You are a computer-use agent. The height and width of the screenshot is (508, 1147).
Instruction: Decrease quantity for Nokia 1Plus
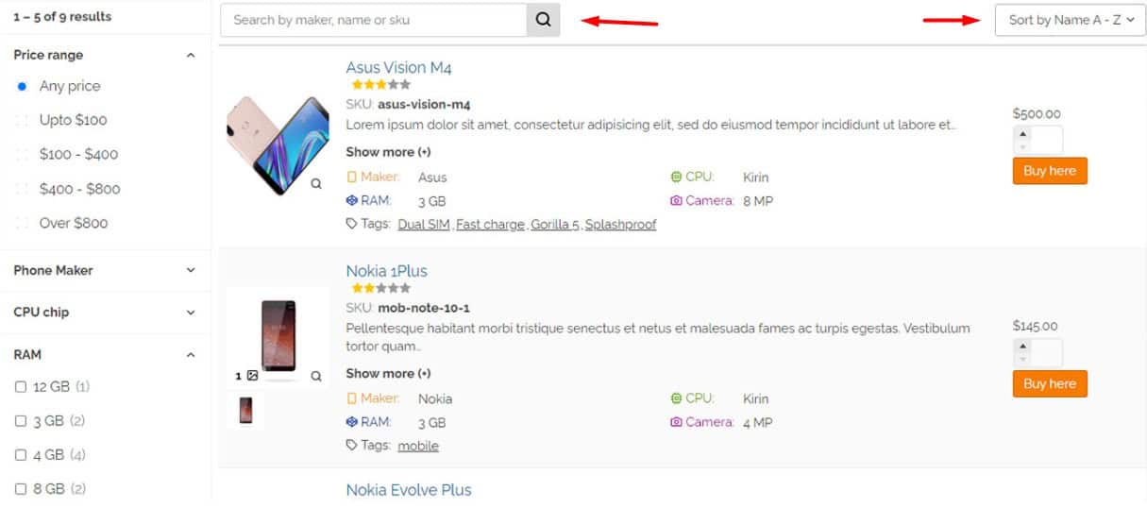(x=1024, y=360)
